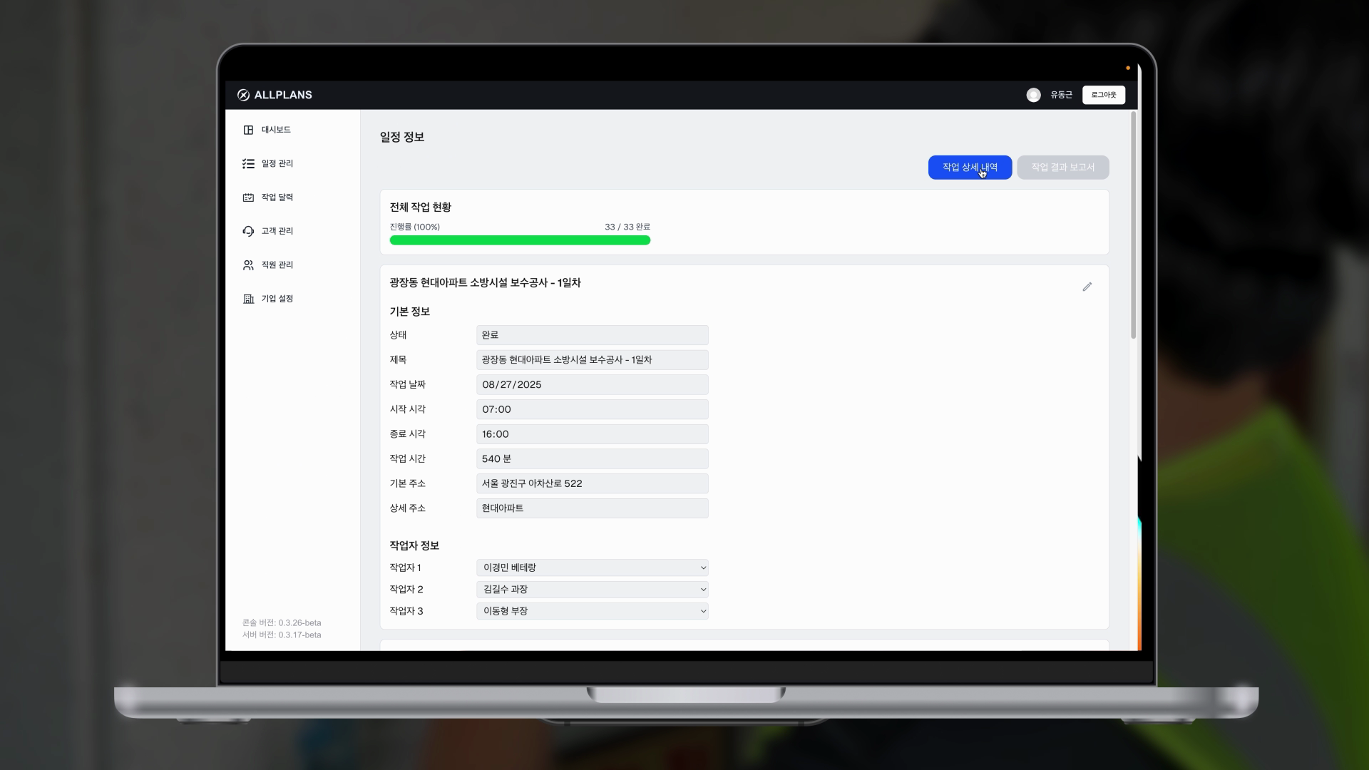
Task: Click the 작업 날짜 date field
Action: click(x=592, y=384)
